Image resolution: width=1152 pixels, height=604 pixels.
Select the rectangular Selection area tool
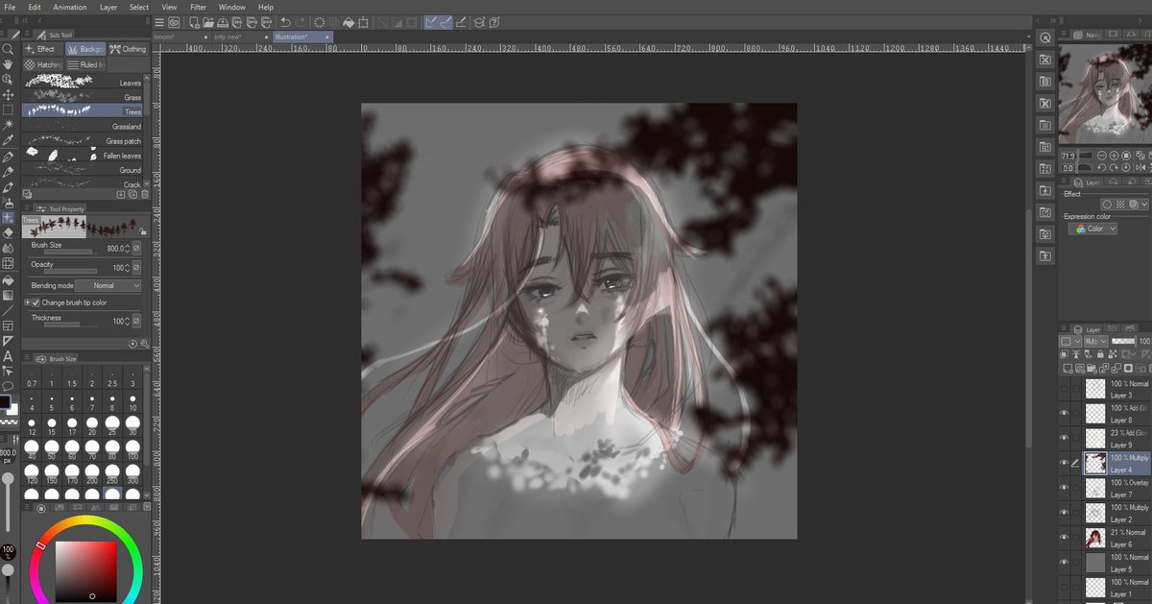[x=8, y=109]
